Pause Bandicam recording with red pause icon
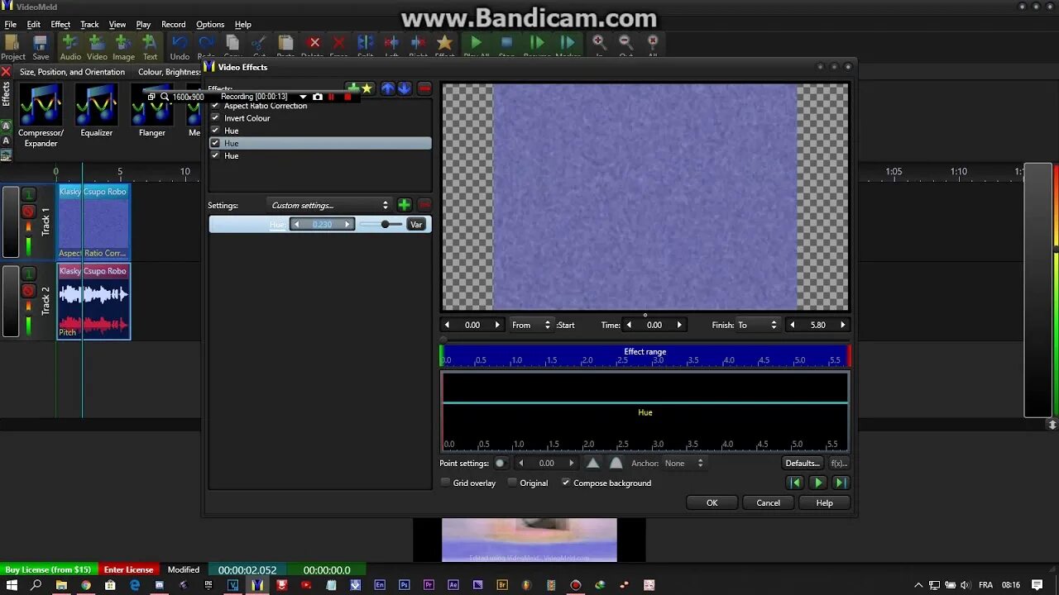 (x=332, y=97)
